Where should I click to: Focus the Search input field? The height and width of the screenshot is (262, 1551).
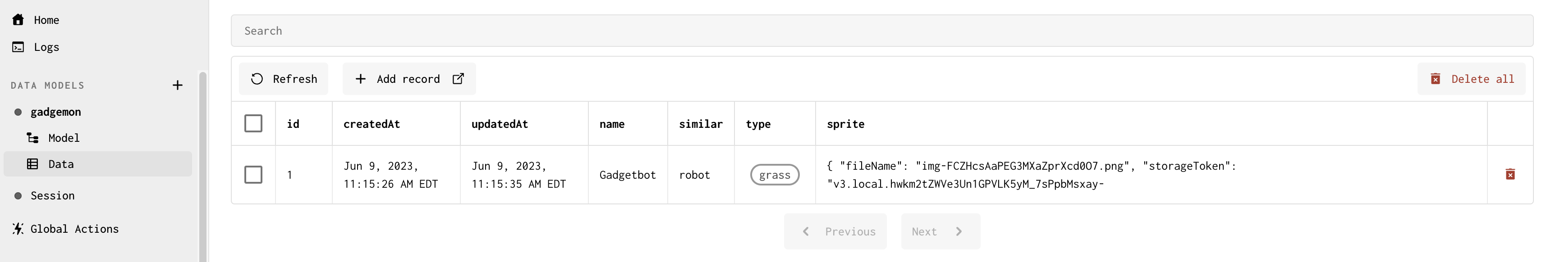pyautogui.click(x=882, y=31)
